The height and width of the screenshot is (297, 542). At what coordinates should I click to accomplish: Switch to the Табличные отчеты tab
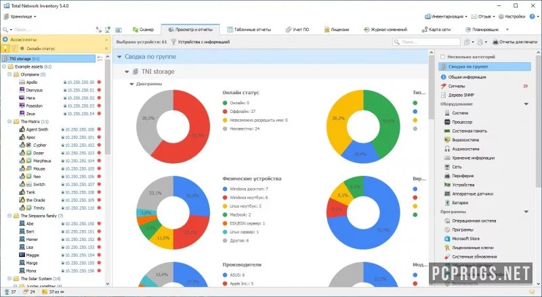point(249,30)
